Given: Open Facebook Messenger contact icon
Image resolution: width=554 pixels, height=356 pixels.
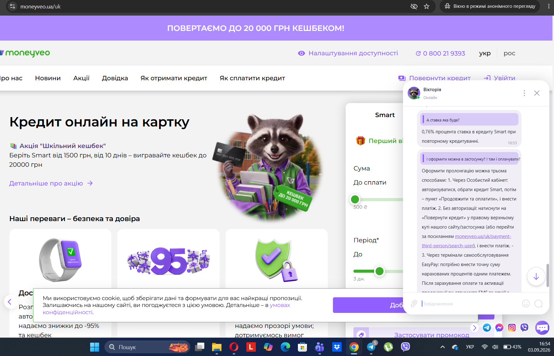Looking at the screenshot, I should point(499,328).
